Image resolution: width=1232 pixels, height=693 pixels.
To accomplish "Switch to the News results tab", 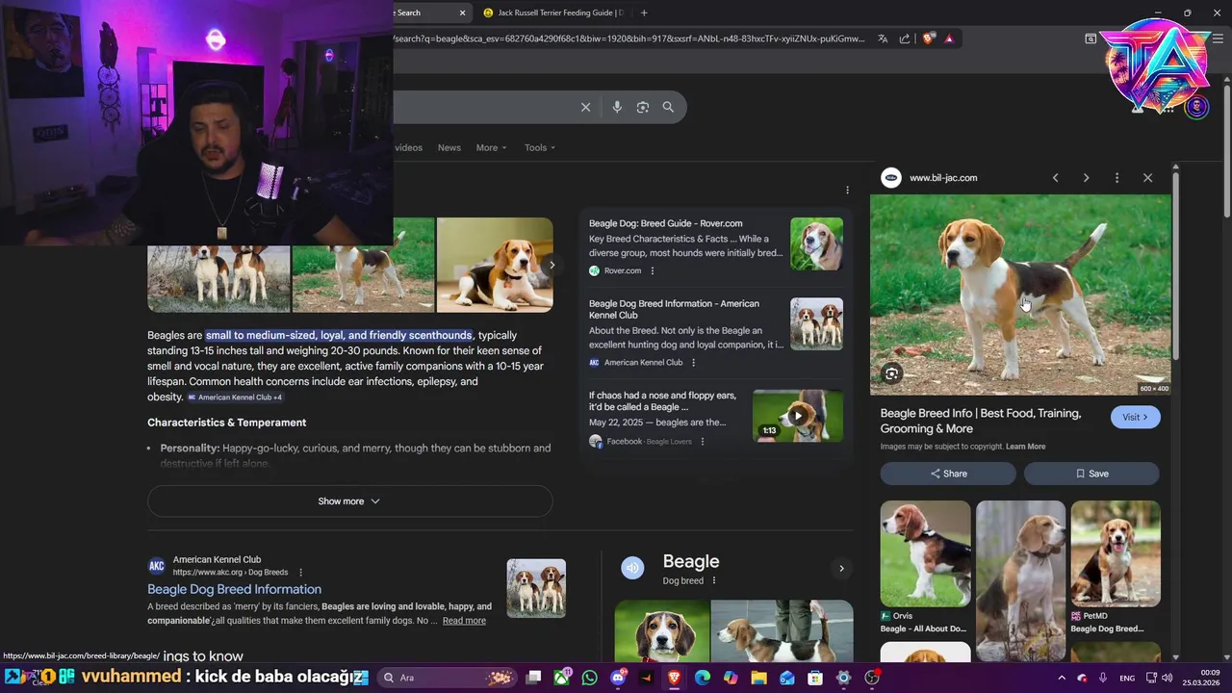I will click(449, 147).
